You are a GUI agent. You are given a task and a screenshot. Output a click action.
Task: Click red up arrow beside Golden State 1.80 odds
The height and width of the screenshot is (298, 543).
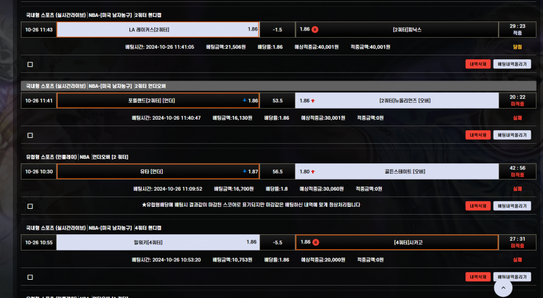pyautogui.click(x=313, y=172)
